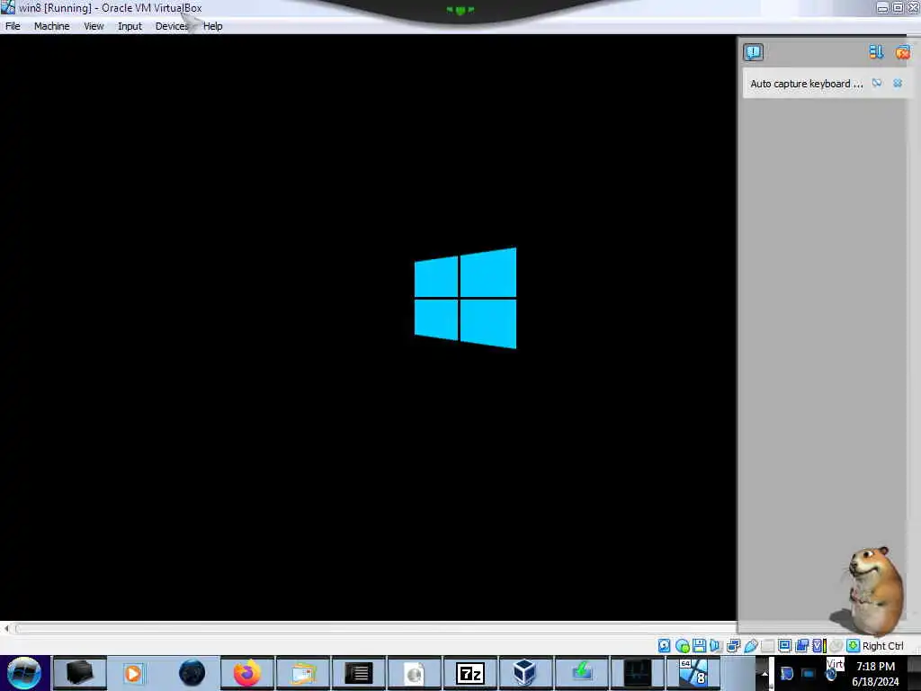Open the Input menu
Viewport: 921px width, 691px height.
pyautogui.click(x=130, y=26)
